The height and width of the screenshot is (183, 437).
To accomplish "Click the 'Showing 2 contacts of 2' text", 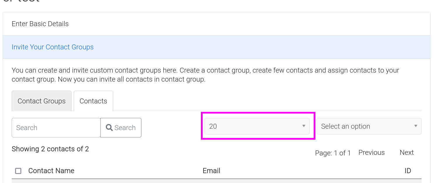I will click(x=50, y=149).
